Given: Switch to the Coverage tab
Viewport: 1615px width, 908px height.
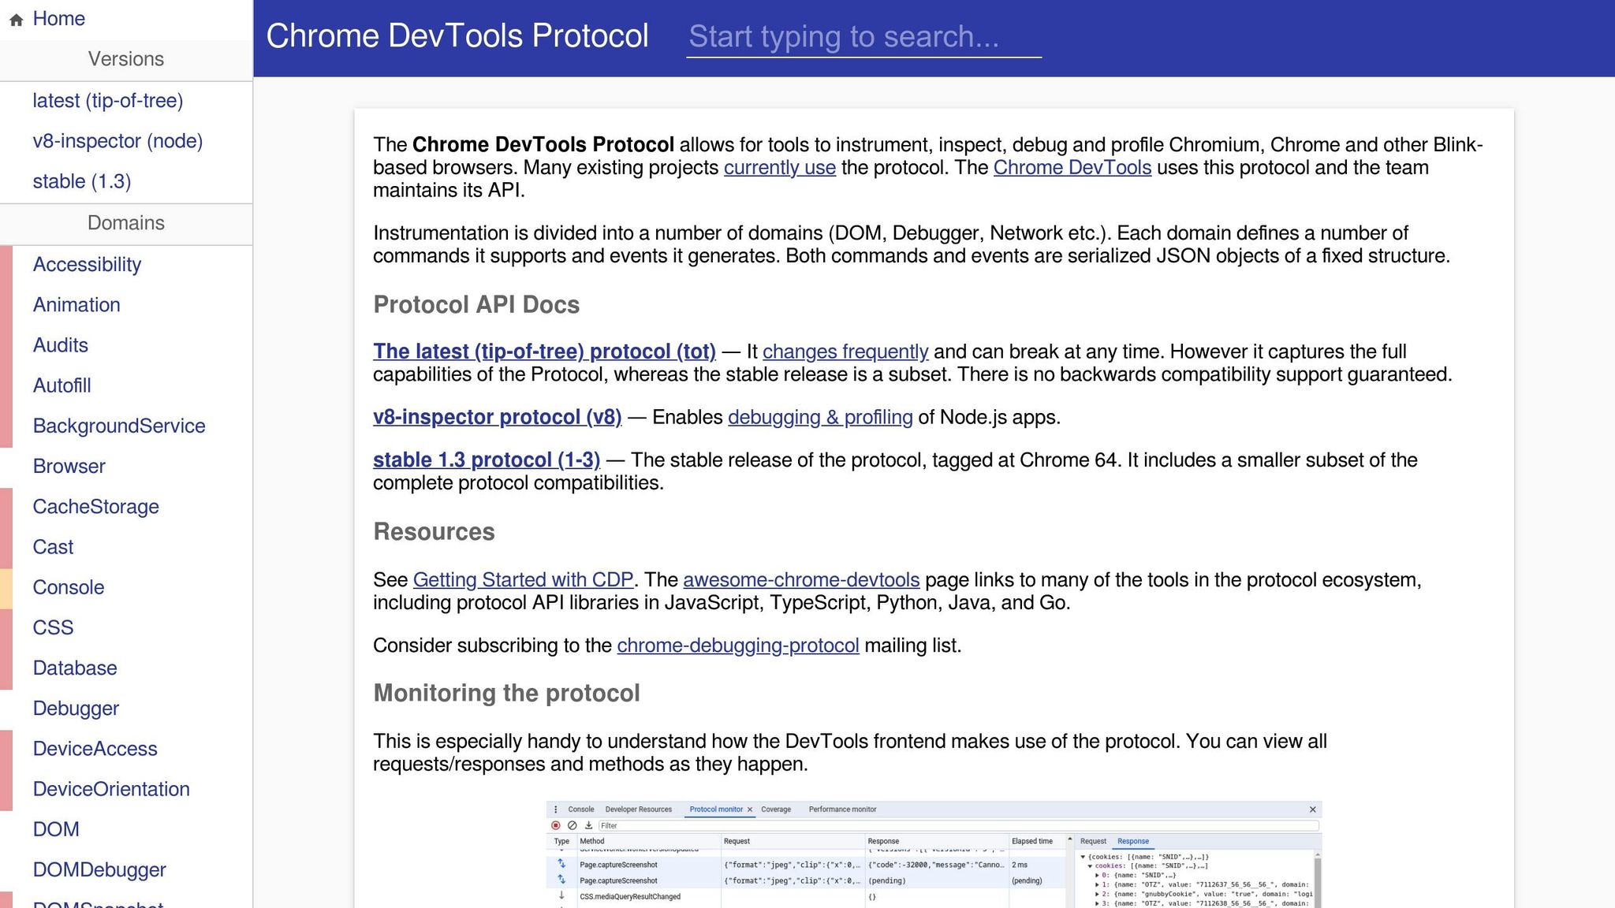Looking at the screenshot, I should (x=776, y=809).
